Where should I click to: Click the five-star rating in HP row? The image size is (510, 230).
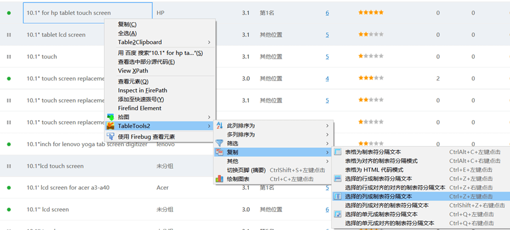[370, 12]
